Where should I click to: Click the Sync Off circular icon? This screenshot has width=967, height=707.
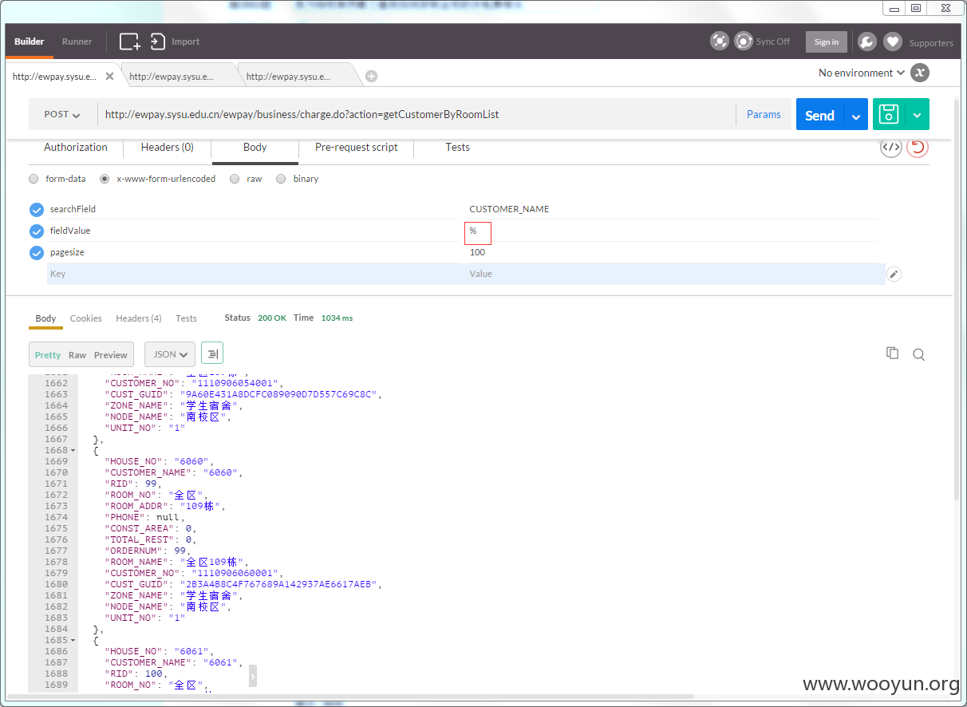744,41
